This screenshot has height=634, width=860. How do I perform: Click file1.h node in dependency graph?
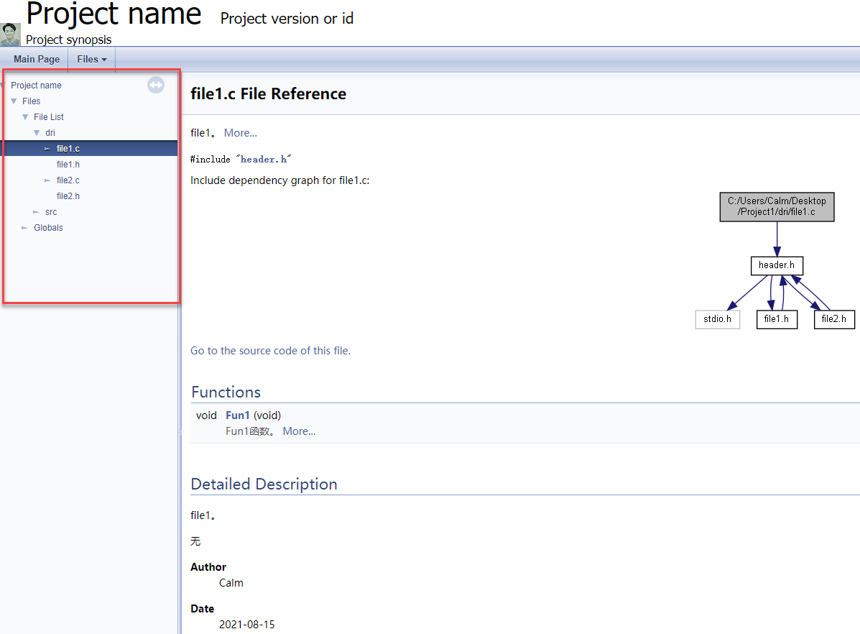point(777,319)
